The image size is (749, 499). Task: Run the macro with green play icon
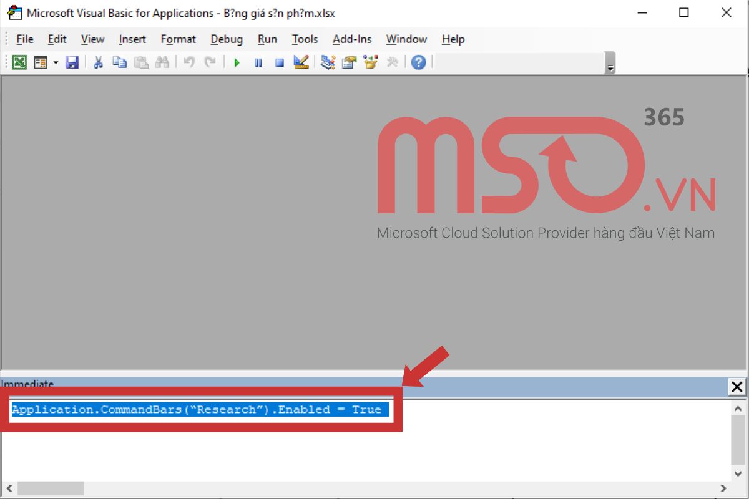tap(237, 62)
